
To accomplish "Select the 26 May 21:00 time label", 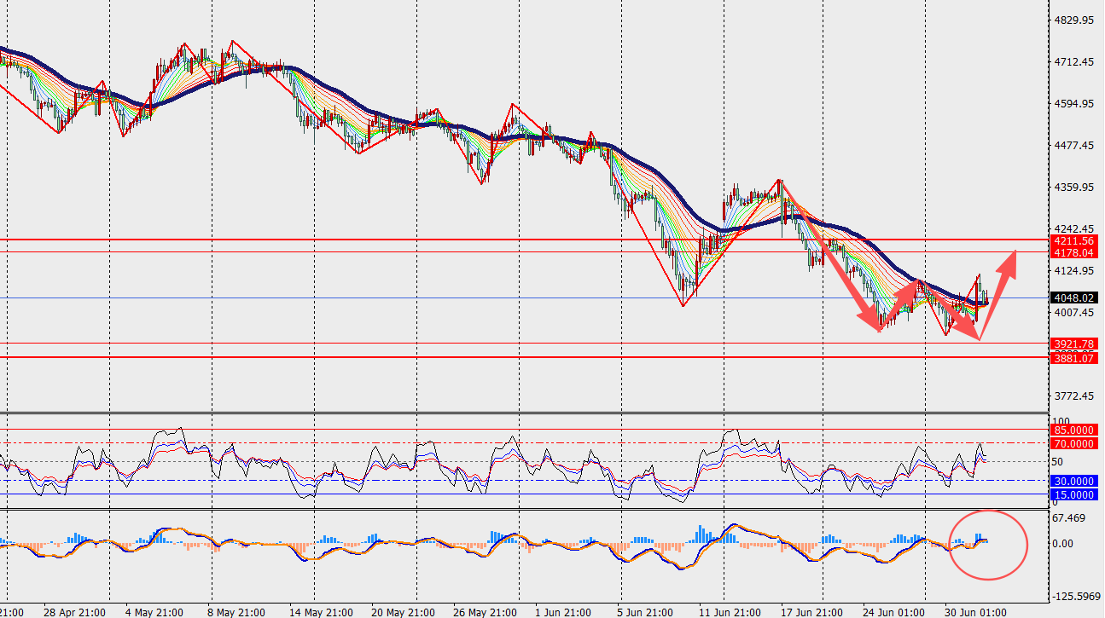I will pos(485,612).
